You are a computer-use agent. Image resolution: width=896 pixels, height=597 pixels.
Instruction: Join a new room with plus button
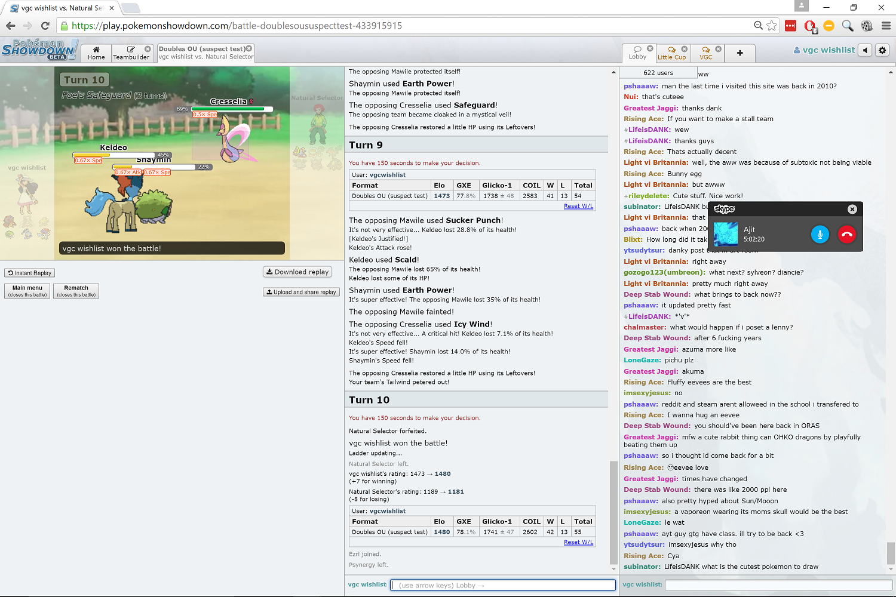[x=739, y=53]
